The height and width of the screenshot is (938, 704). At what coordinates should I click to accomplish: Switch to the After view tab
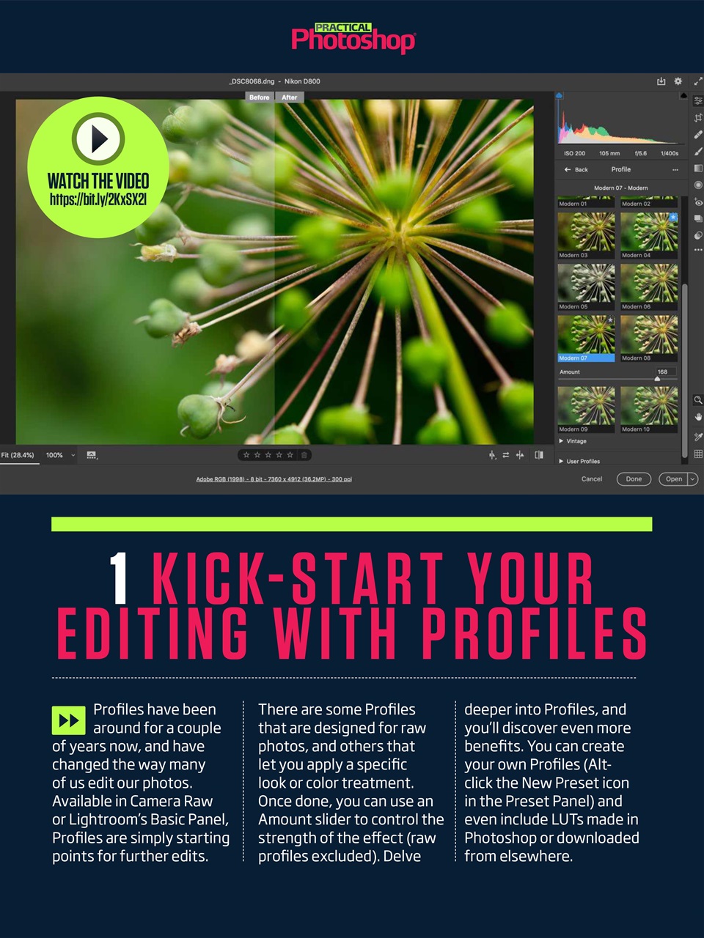click(290, 97)
